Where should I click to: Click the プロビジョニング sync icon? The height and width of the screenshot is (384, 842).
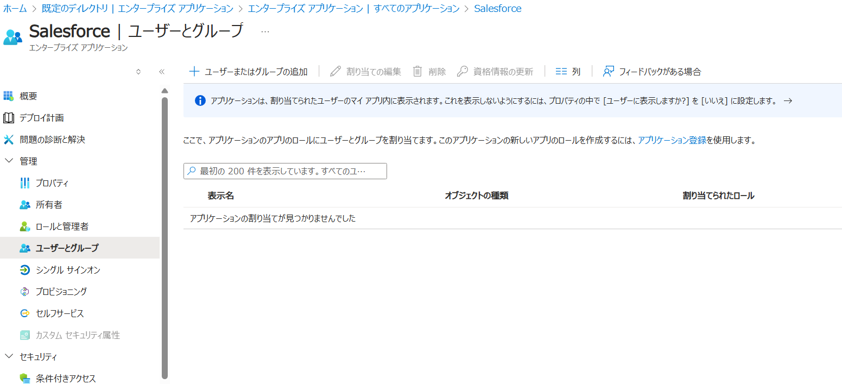click(24, 292)
